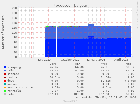This screenshot has width=140, height=104.
Task: Click the runnable legend color swatch
Action: [x=5, y=91]
